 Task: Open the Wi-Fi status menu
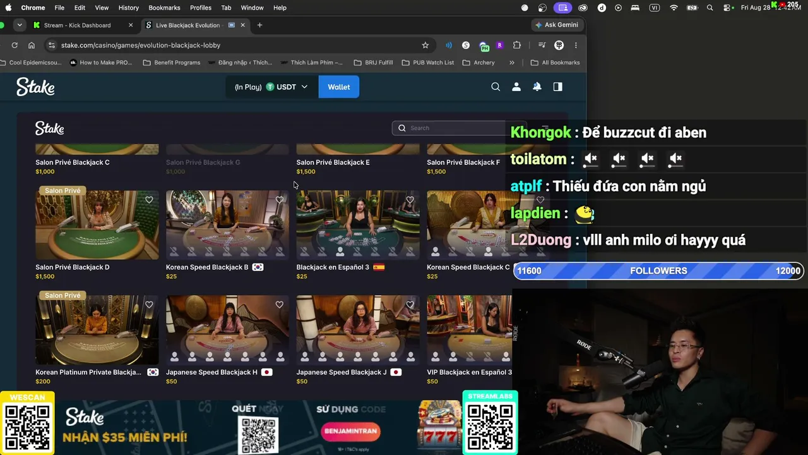click(x=674, y=8)
